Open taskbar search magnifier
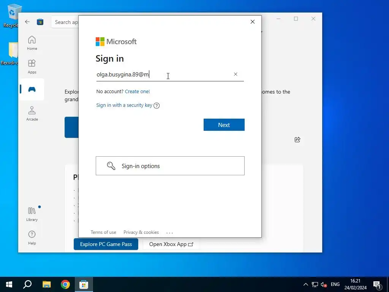 point(27,284)
